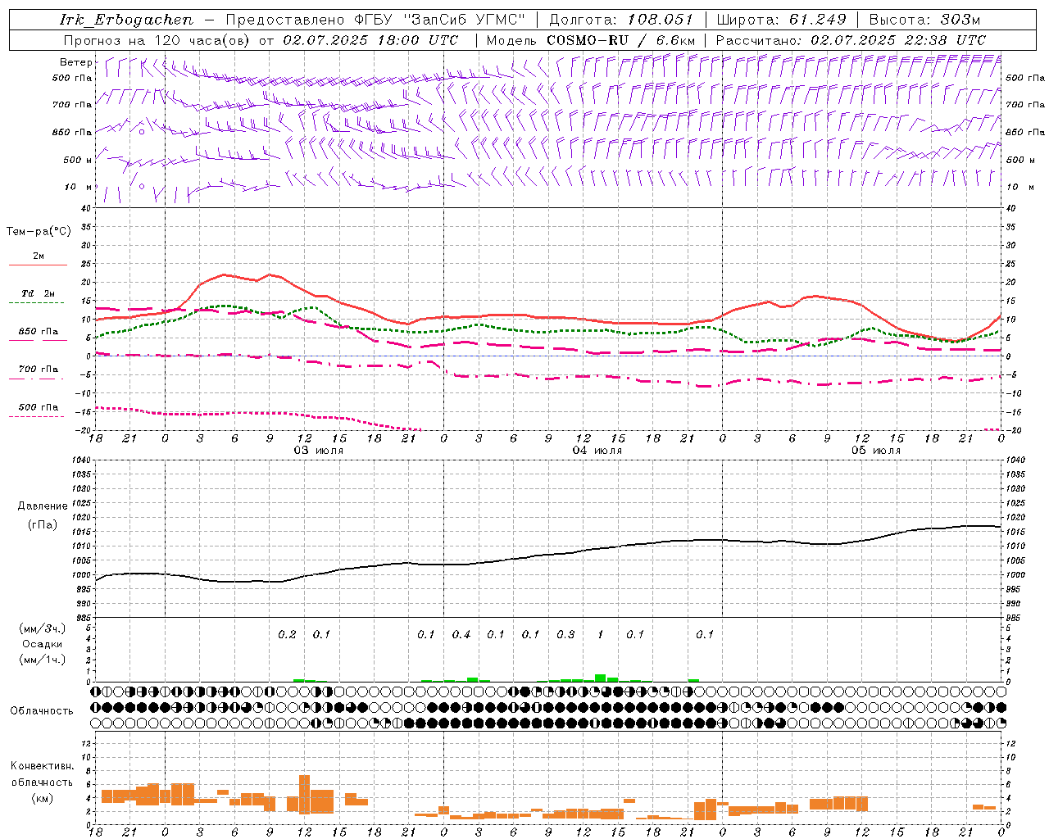1049x839 pixels.
Task: Click the Облачность cloud cover label
Action: pyautogui.click(x=42, y=711)
